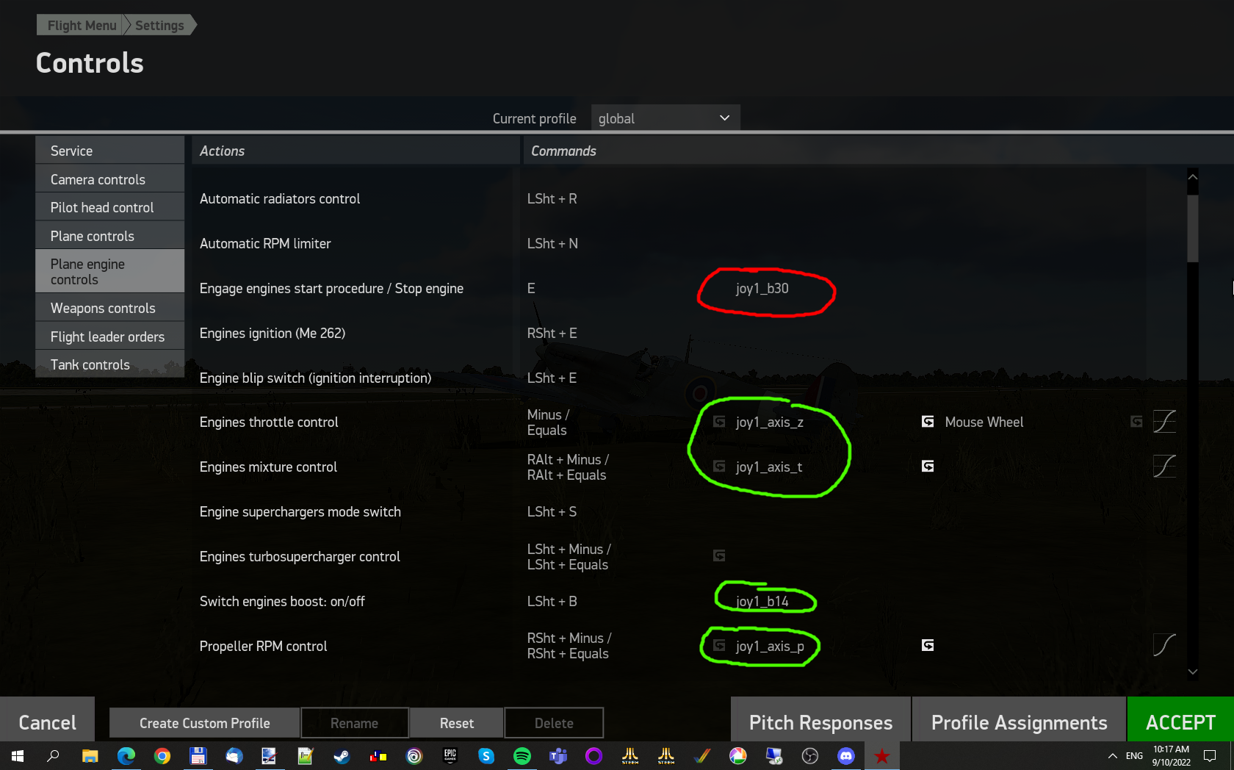This screenshot has width=1234, height=770.
Task: Click scrollbar up arrow in commands list
Action: [1193, 177]
